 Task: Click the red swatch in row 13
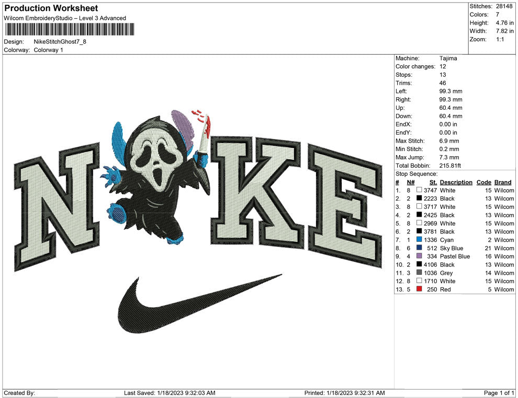coord(419,289)
